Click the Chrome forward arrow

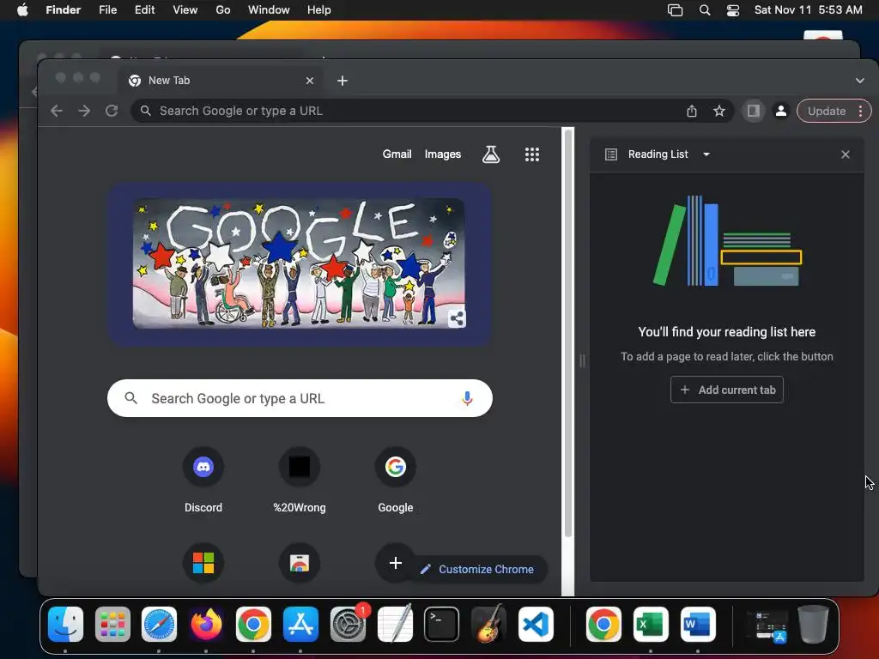coord(84,111)
